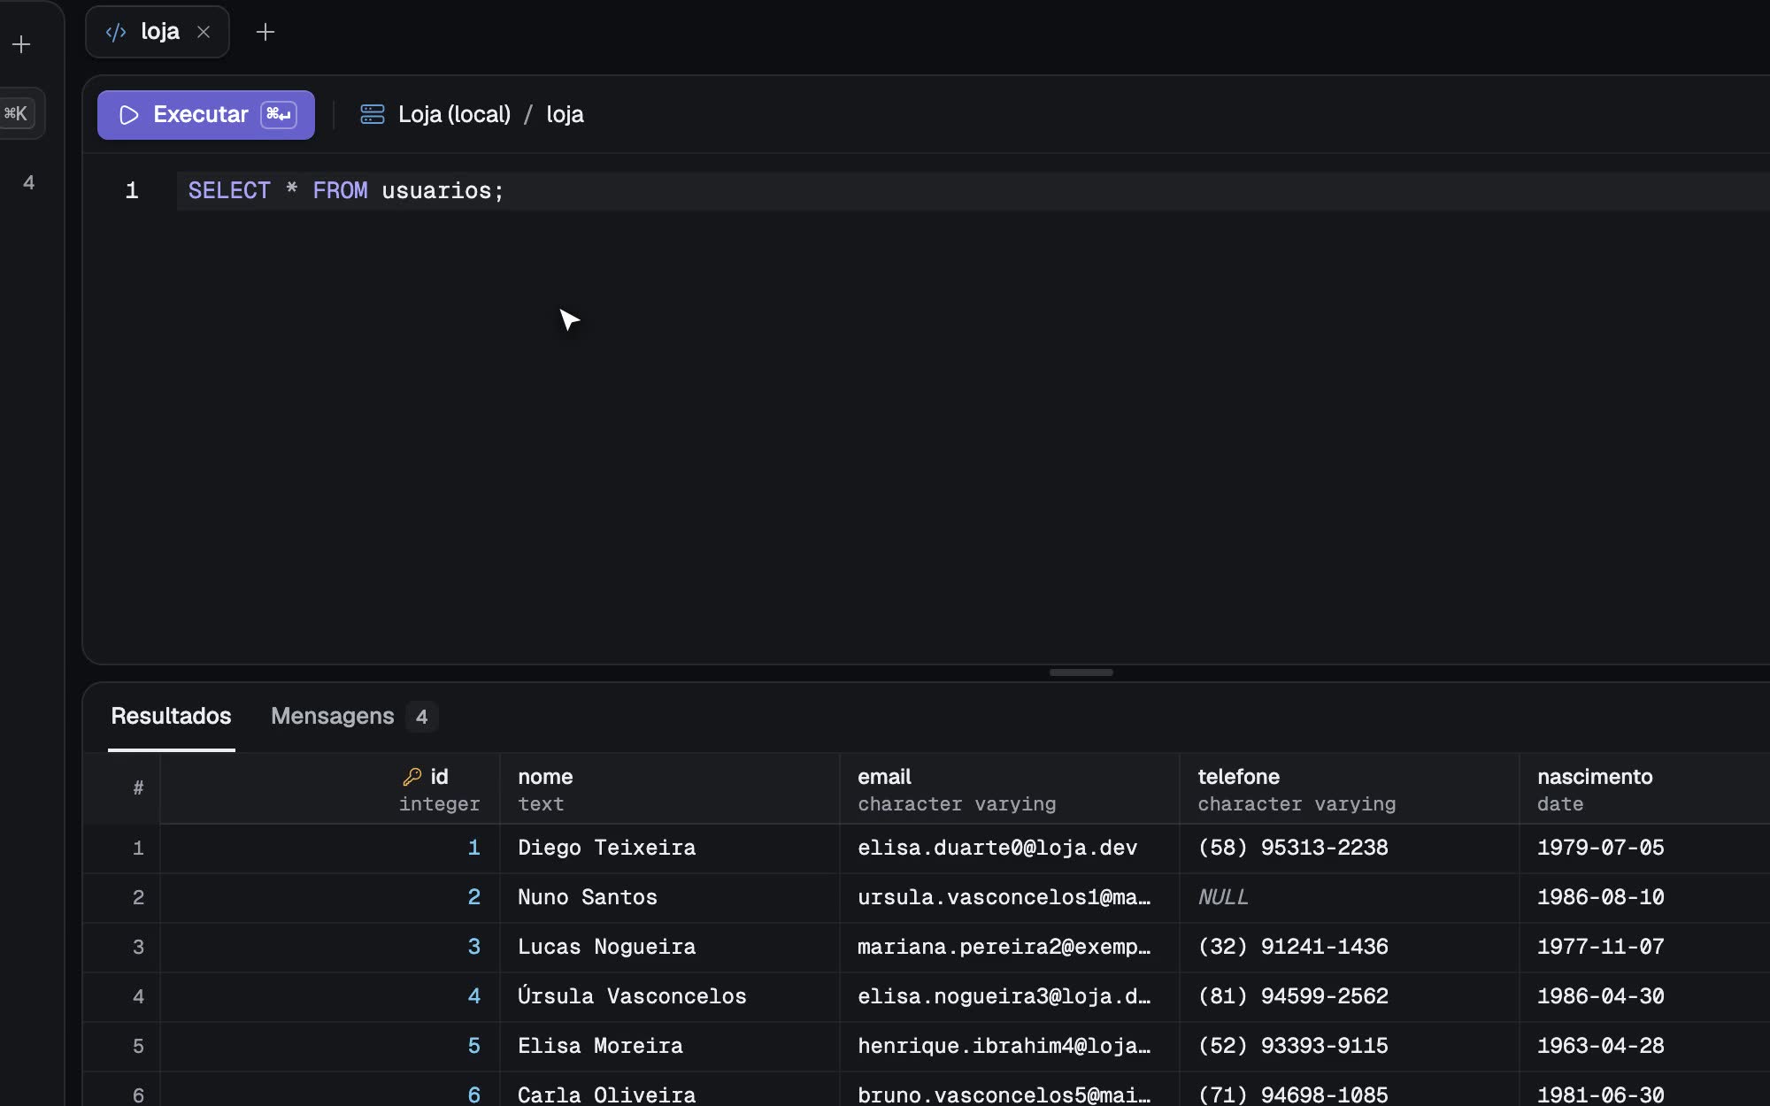Open the command palette ⌘K shortcut button
Image resolution: width=1770 pixels, height=1106 pixels.
(x=17, y=113)
